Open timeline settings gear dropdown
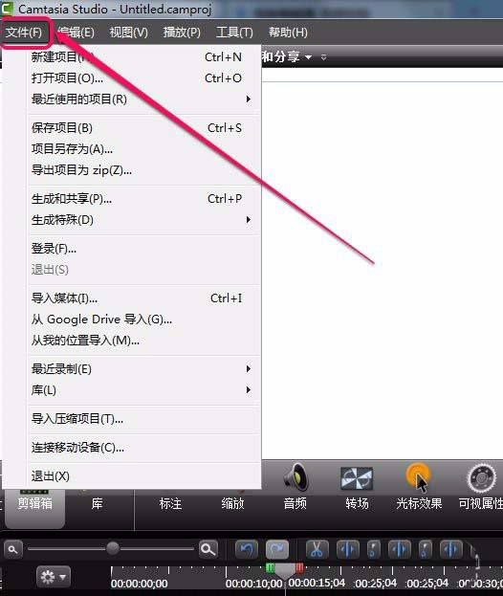The image size is (503, 596). tap(54, 577)
